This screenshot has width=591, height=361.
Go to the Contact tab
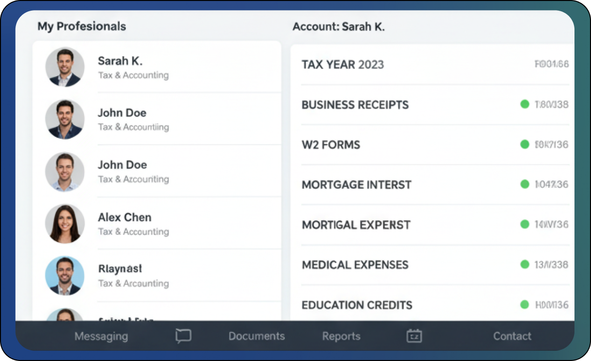click(x=512, y=336)
